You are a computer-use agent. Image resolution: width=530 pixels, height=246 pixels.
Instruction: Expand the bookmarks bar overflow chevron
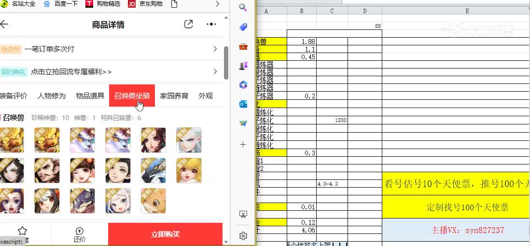(x=218, y=4)
